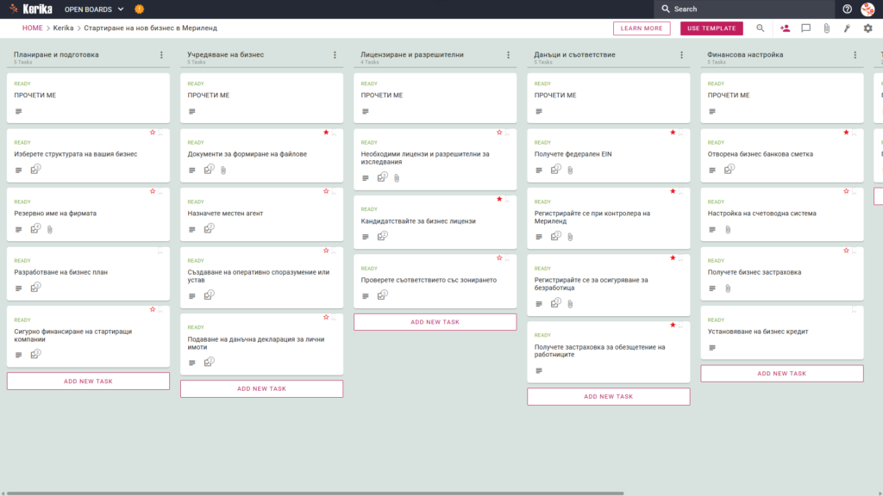Click the USE TEMPLATE button
Screen dimensions: 883x496
click(x=711, y=28)
